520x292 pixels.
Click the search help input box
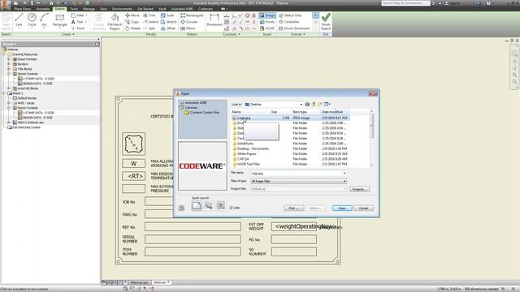coord(405,3)
